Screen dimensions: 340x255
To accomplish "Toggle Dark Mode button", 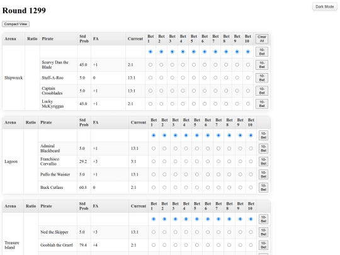I will tap(325, 7).
